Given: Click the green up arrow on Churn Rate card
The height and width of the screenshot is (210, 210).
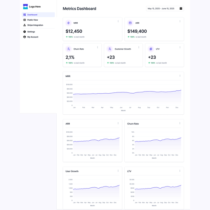Looking at the screenshot, I should point(67,63).
